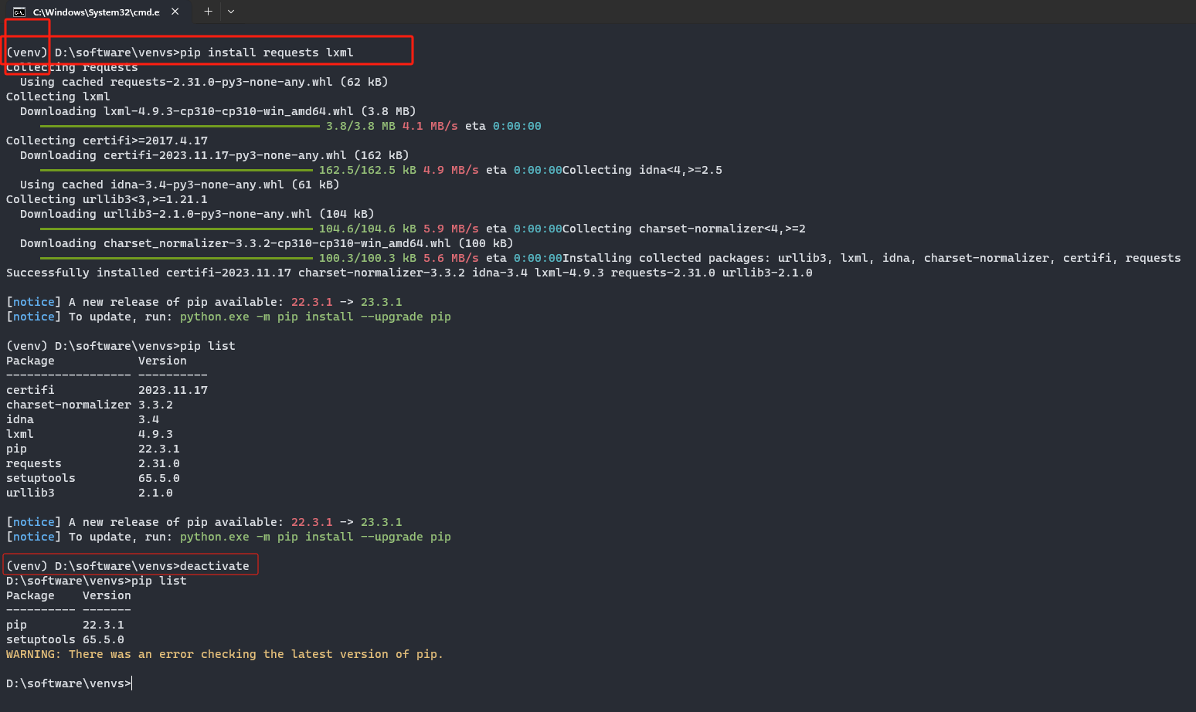The width and height of the screenshot is (1196, 712).
Task: Click 'setuptools' in the venv package list
Action: pyautogui.click(x=41, y=478)
